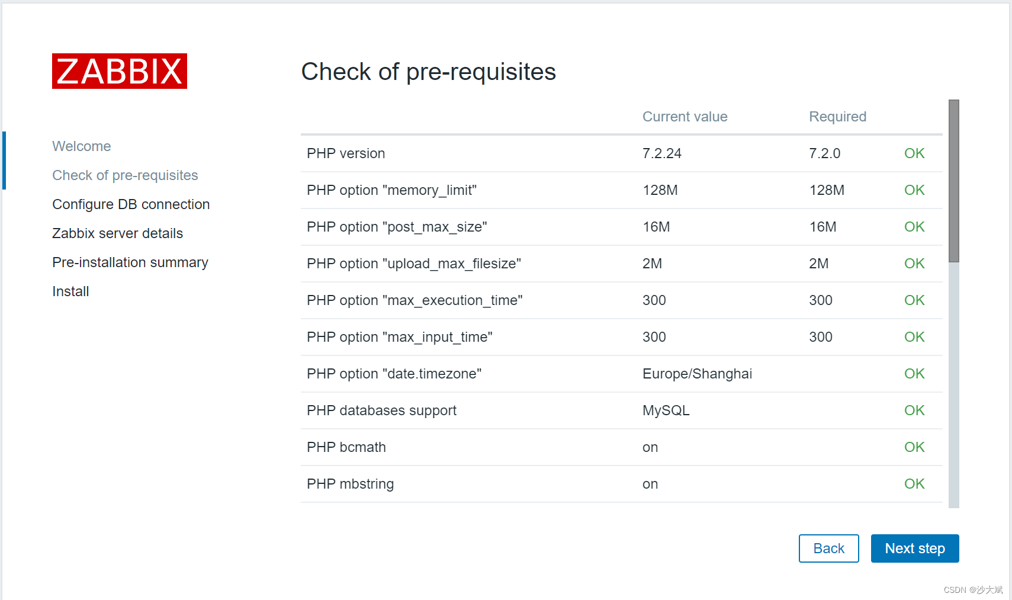The image size is (1012, 600).
Task: Click the ZABBIX logo
Action: pyautogui.click(x=120, y=72)
